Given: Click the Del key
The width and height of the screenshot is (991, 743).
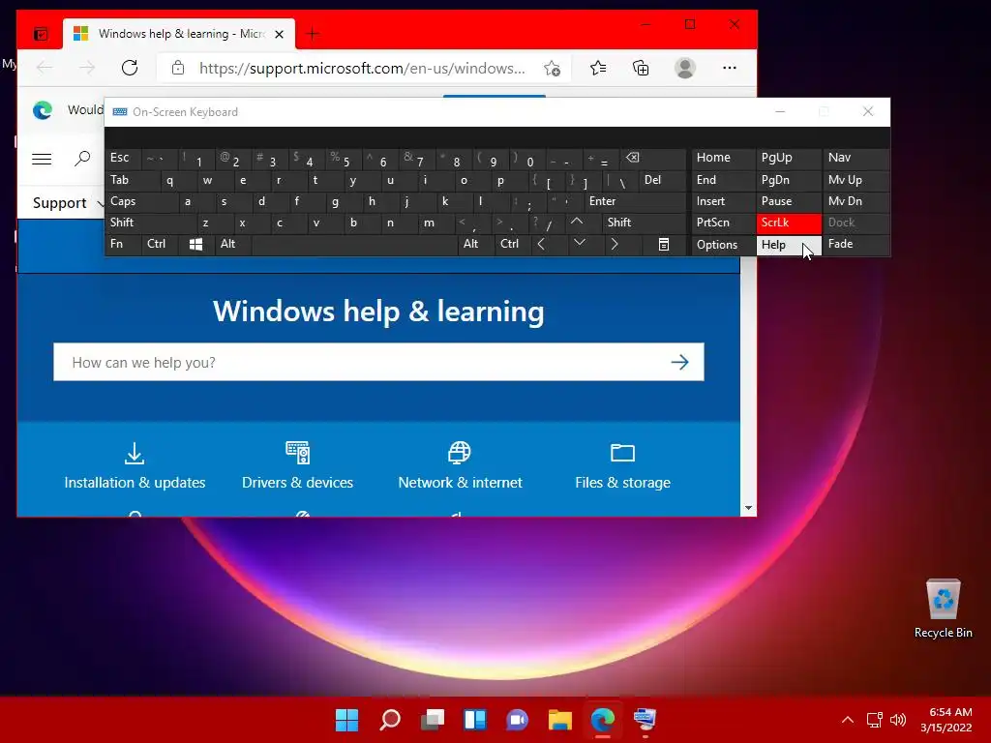Looking at the screenshot, I should coord(662,180).
